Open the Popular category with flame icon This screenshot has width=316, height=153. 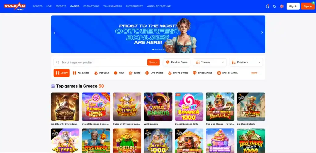pyautogui.click(x=102, y=73)
